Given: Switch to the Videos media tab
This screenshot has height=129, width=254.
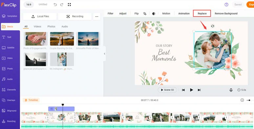Looking at the screenshot, I should (x=37, y=26).
